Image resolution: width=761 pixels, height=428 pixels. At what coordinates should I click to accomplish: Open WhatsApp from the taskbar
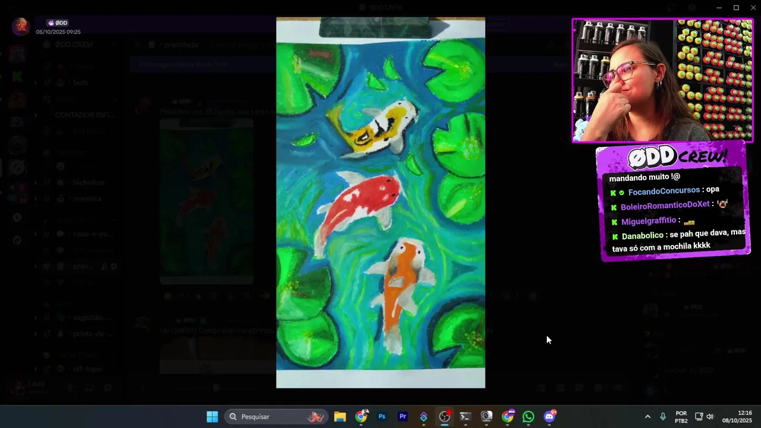coord(529,417)
